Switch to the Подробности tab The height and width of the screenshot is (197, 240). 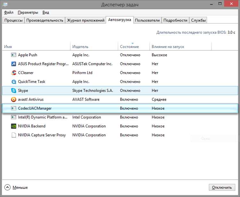(175, 20)
